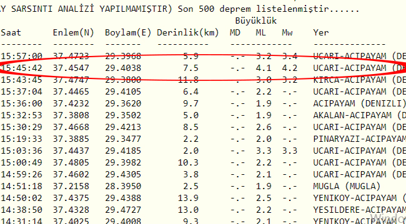Click the time 15:37:04
Image resolution: width=406 pixels, height=224 pixels.
click(21, 91)
